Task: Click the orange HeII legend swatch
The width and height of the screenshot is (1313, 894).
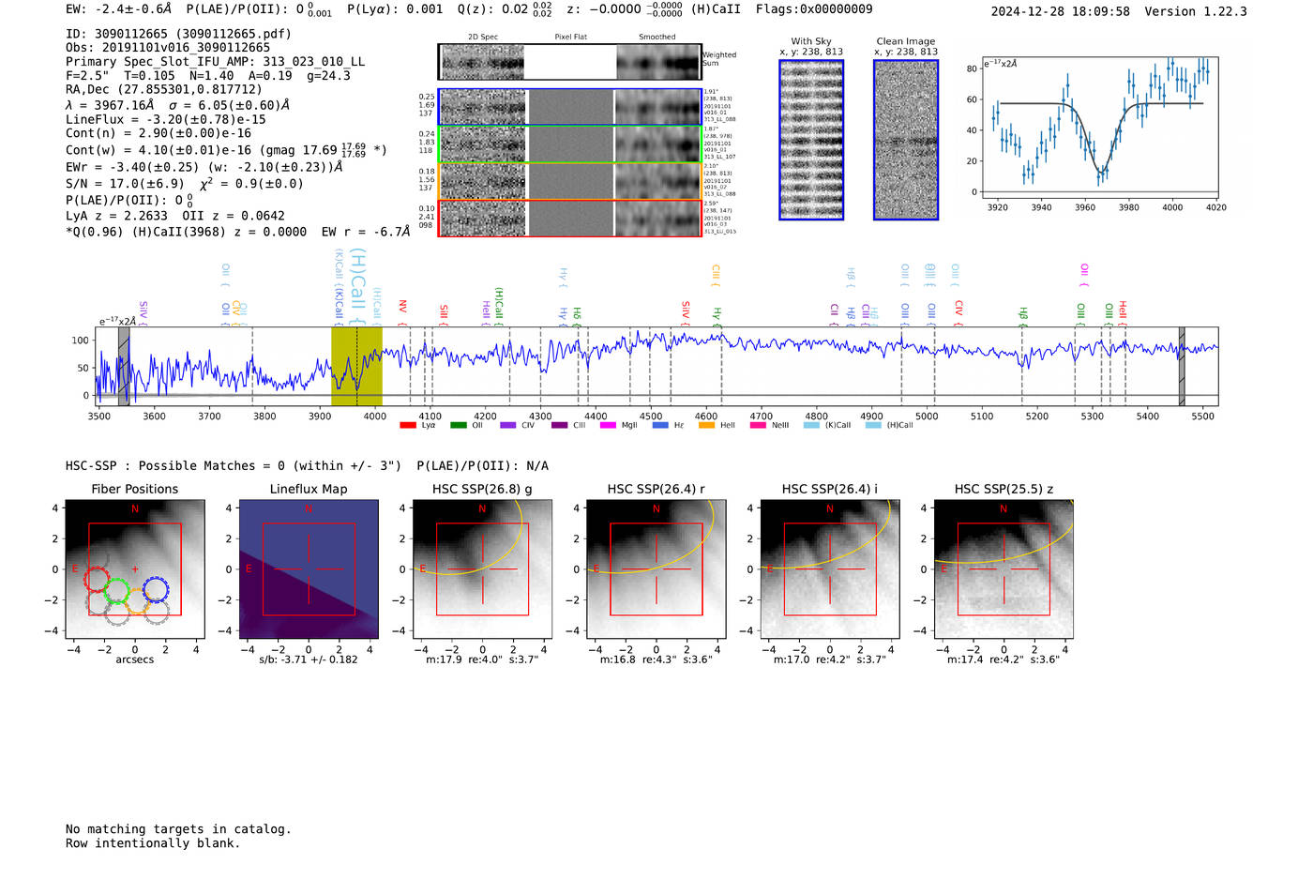Action: [x=707, y=425]
